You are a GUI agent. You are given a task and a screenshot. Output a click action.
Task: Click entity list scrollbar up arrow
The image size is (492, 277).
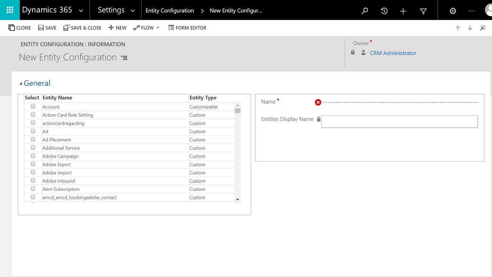[238, 105]
